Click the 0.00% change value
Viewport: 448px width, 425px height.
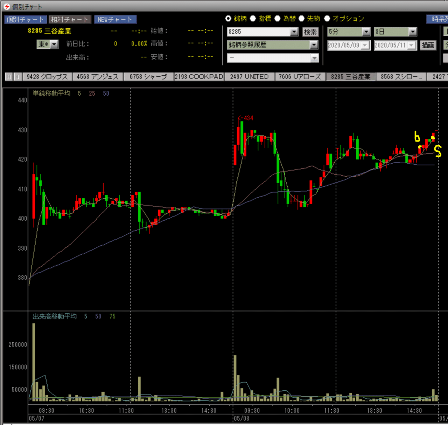[x=139, y=44]
